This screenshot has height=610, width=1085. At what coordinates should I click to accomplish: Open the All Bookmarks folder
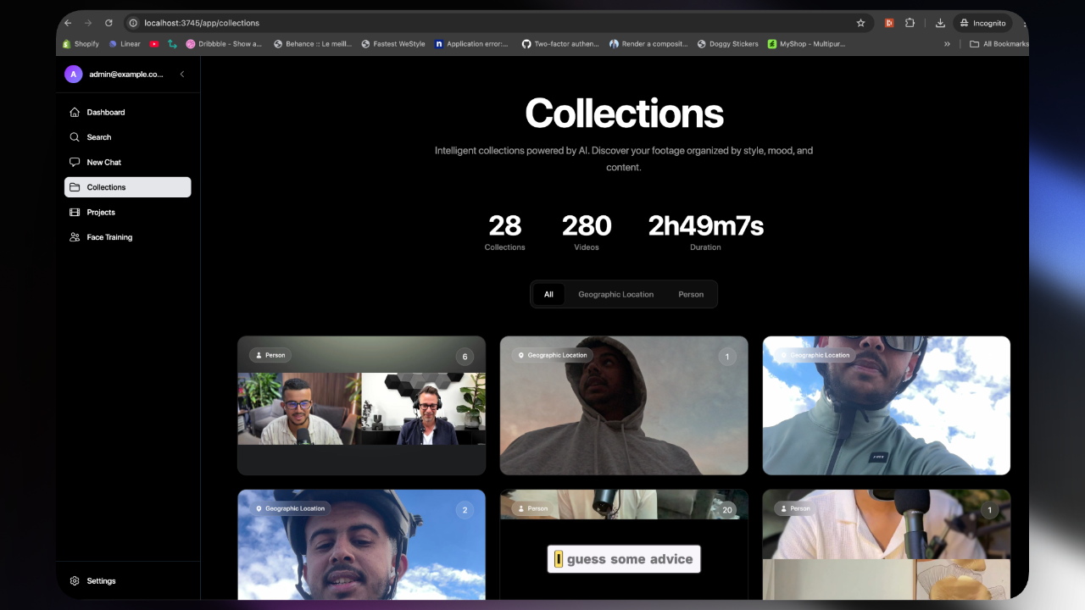pyautogui.click(x=999, y=44)
